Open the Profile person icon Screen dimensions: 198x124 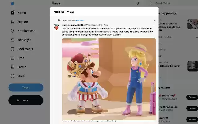click(12, 67)
